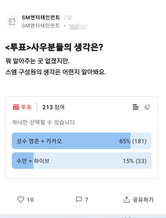Like the post with heart icon

tap(21, 200)
